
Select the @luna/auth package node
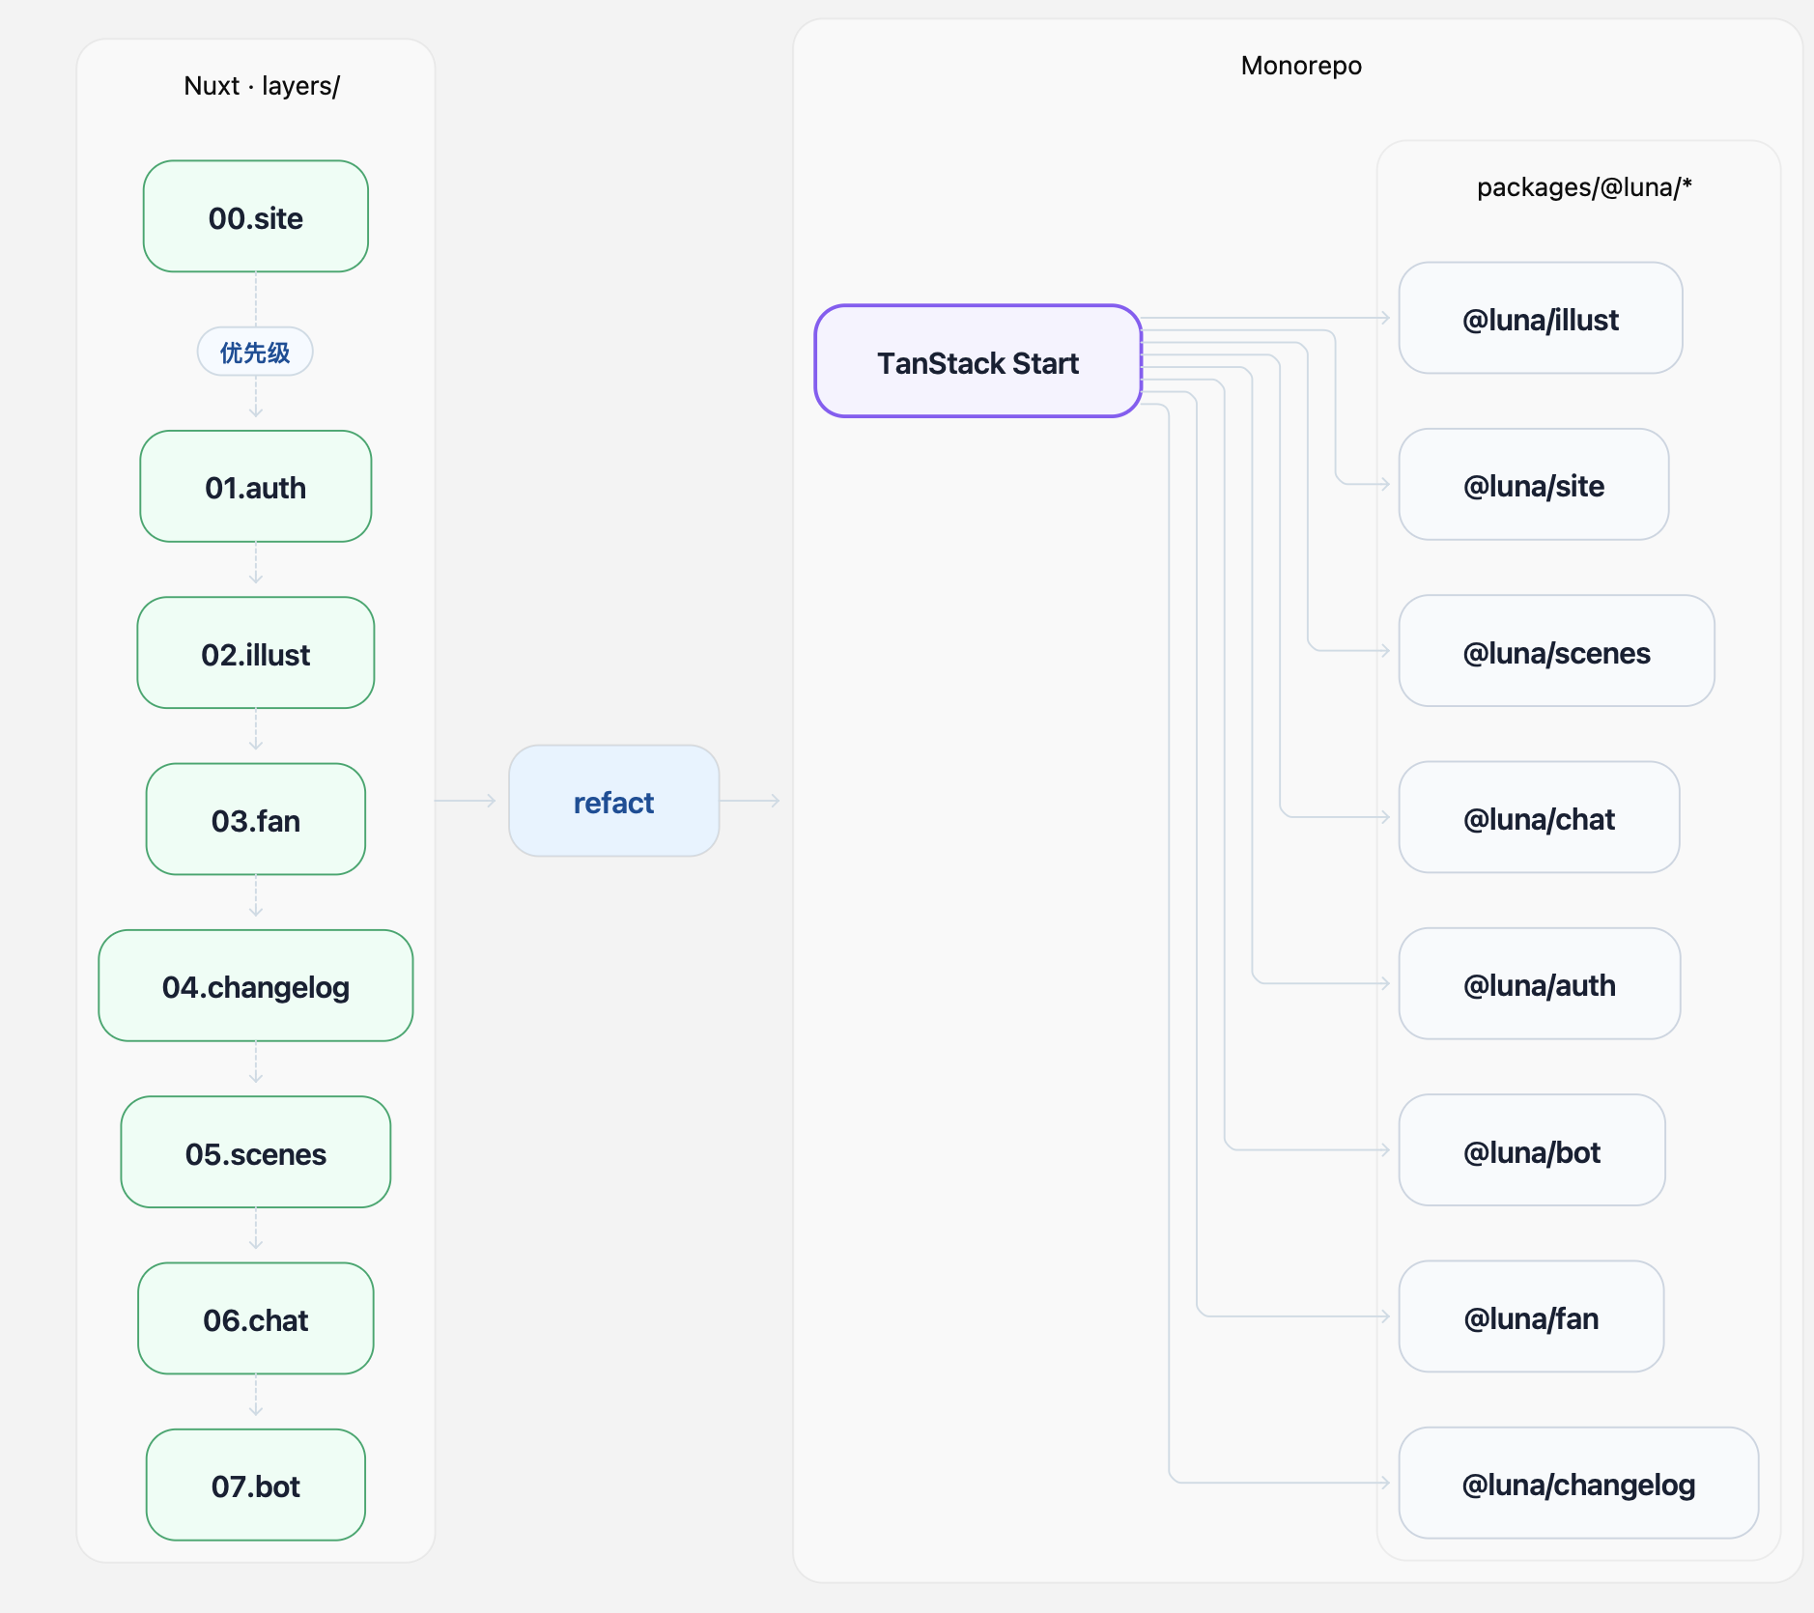(x=1540, y=983)
